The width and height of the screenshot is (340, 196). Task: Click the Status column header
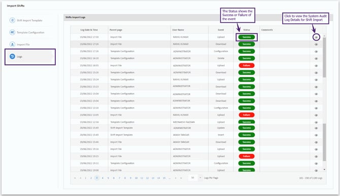(247, 30)
